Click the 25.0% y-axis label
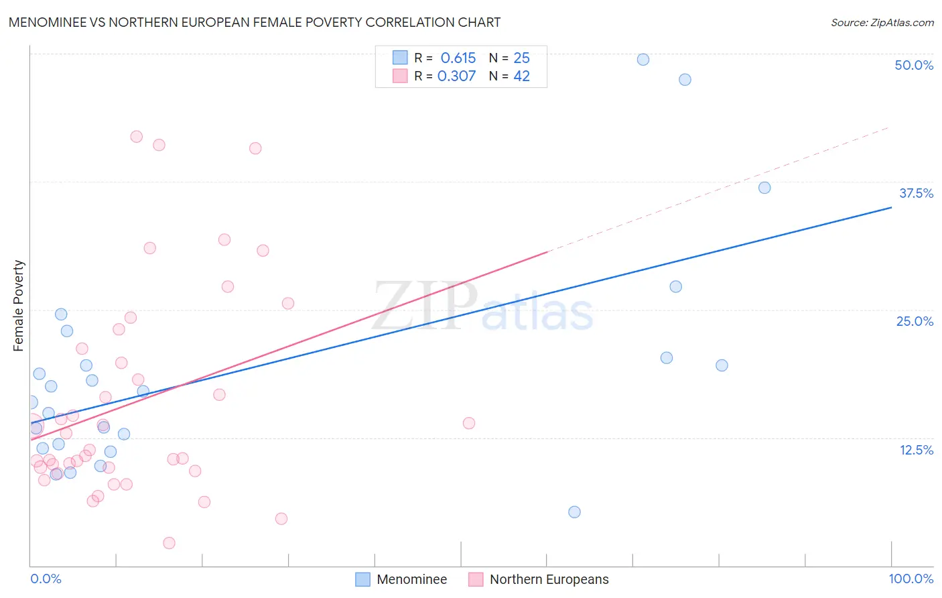942x598 pixels. pyautogui.click(x=915, y=321)
